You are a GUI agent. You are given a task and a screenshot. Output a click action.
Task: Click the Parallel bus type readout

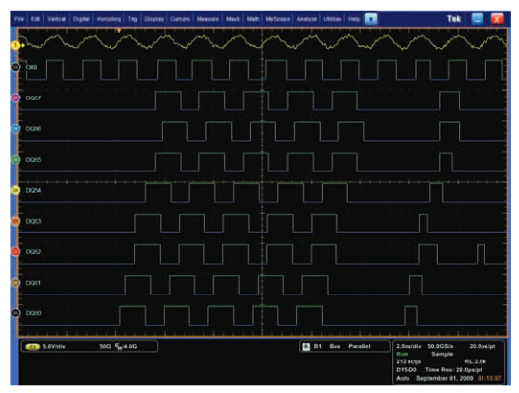coord(359,346)
